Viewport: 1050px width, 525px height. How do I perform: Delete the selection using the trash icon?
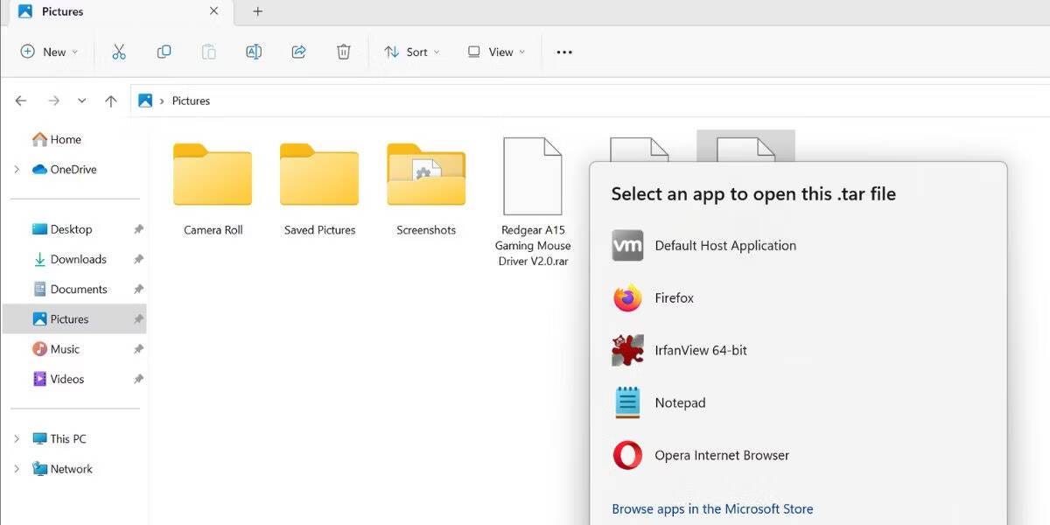pos(343,52)
